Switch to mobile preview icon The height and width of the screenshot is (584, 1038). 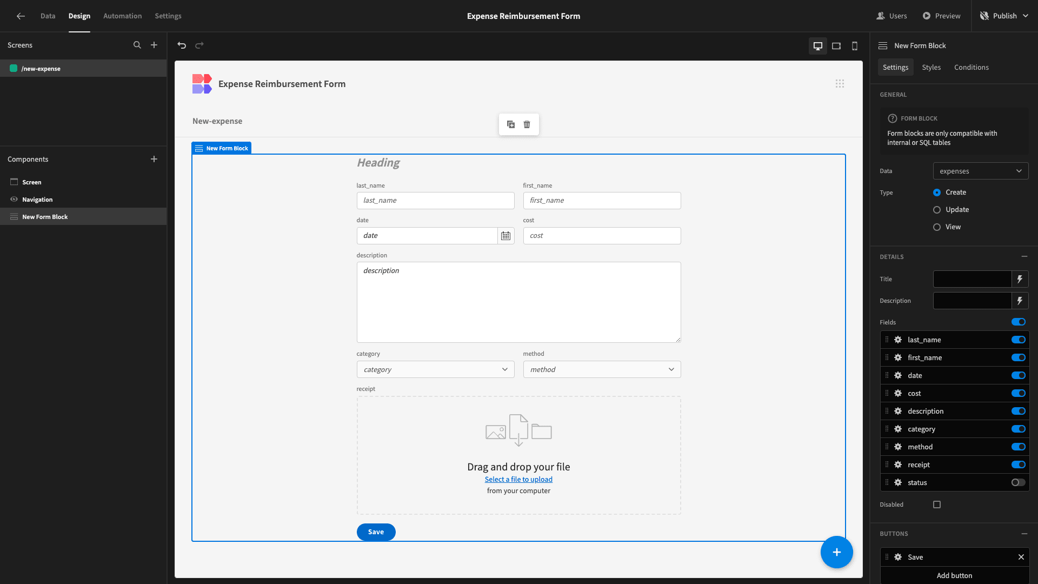pyautogui.click(x=855, y=46)
